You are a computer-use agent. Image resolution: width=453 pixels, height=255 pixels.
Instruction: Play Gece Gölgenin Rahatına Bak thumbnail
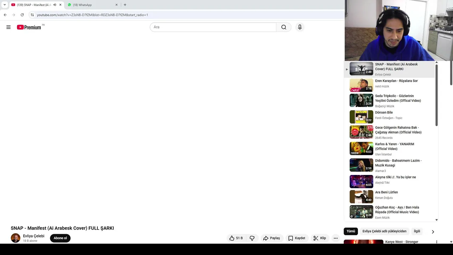coord(361,132)
